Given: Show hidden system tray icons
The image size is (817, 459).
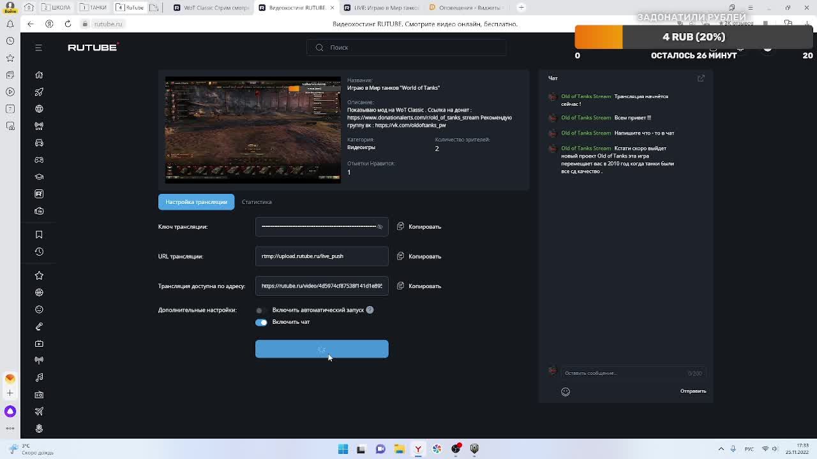Looking at the screenshot, I should point(721,449).
